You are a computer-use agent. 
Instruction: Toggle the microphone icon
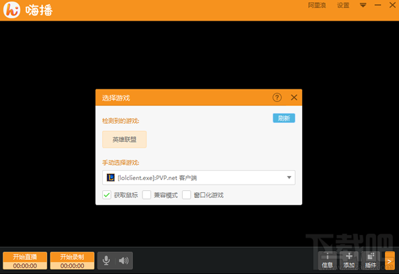click(106, 261)
